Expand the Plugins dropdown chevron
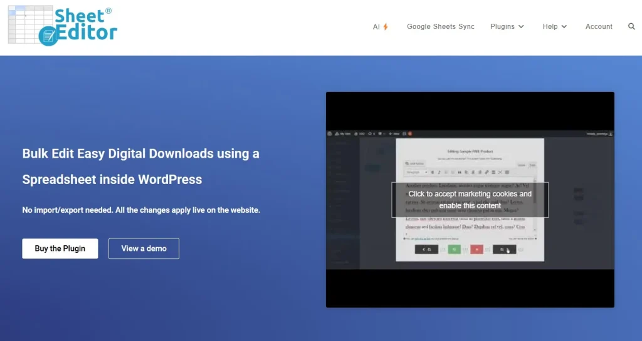Image resolution: width=642 pixels, height=341 pixels. (x=521, y=26)
